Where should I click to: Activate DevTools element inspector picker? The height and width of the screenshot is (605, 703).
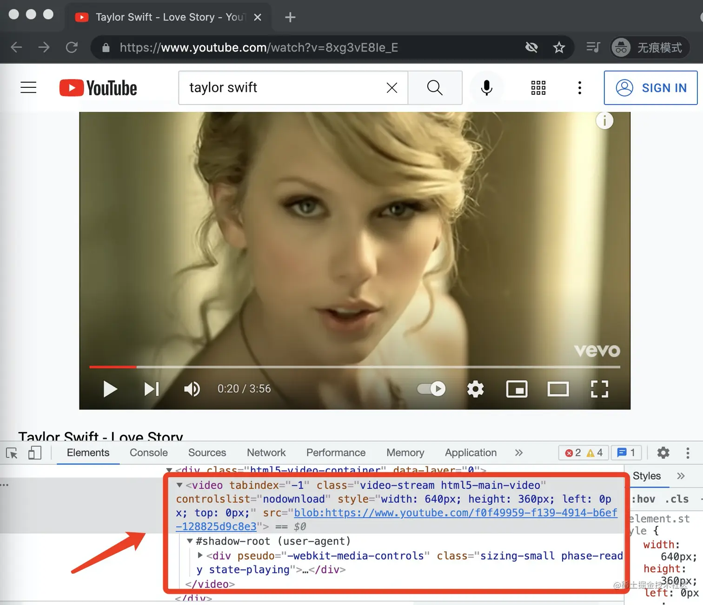(12, 453)
